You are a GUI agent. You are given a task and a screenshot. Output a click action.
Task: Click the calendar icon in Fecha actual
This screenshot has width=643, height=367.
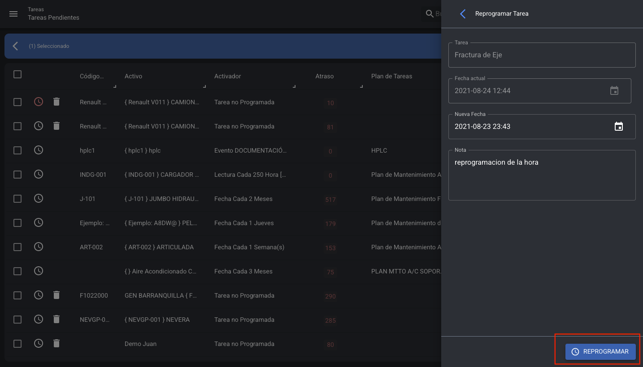pos(614,91)
